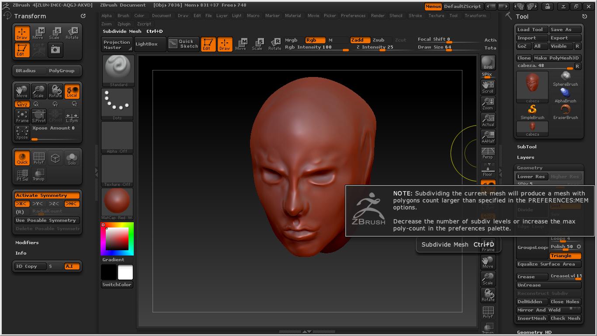Click the PolyF icon beside Quick
The width and height of the screenshot is (597, 336).
tap(38, 158)
